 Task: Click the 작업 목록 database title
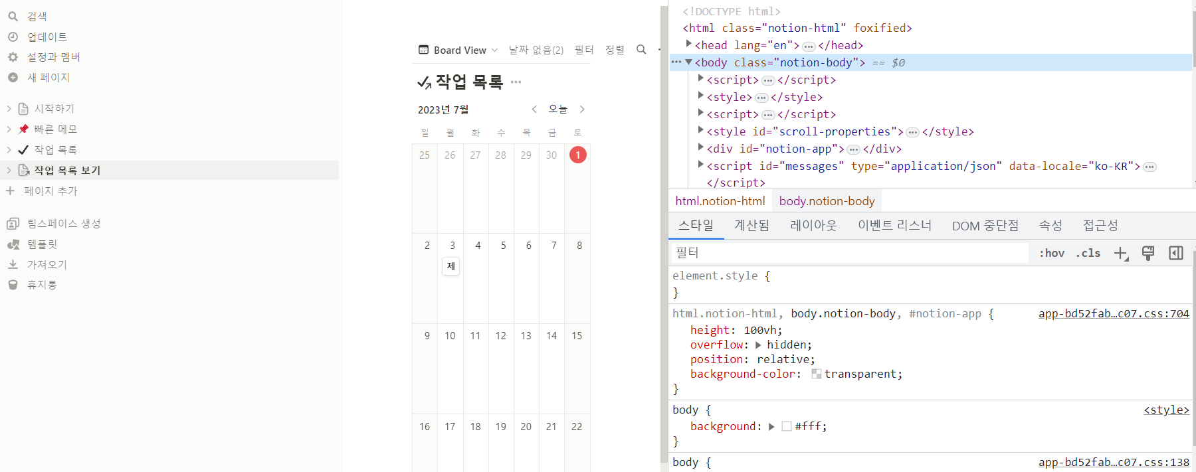coord(469,82)
